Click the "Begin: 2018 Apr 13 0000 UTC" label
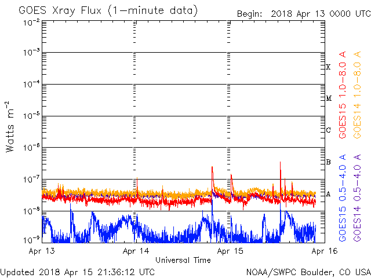The image size is (371, 278). point(304,14)
